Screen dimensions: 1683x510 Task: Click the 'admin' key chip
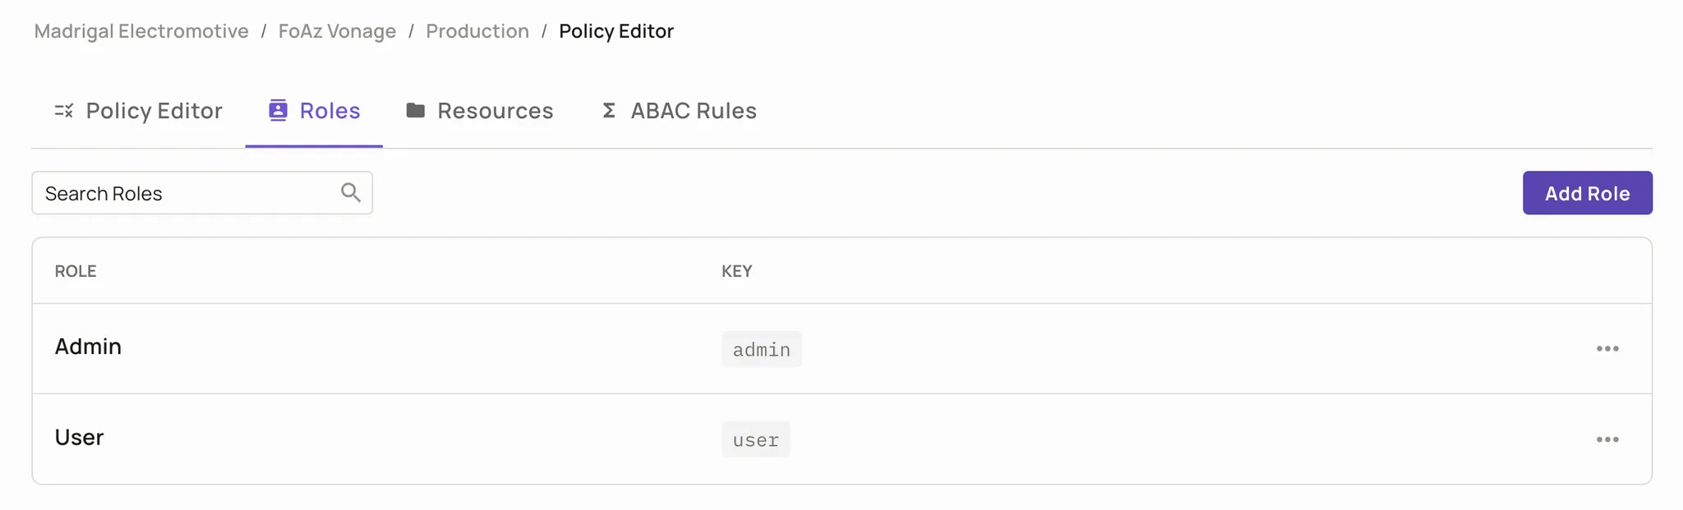[762, 350]
